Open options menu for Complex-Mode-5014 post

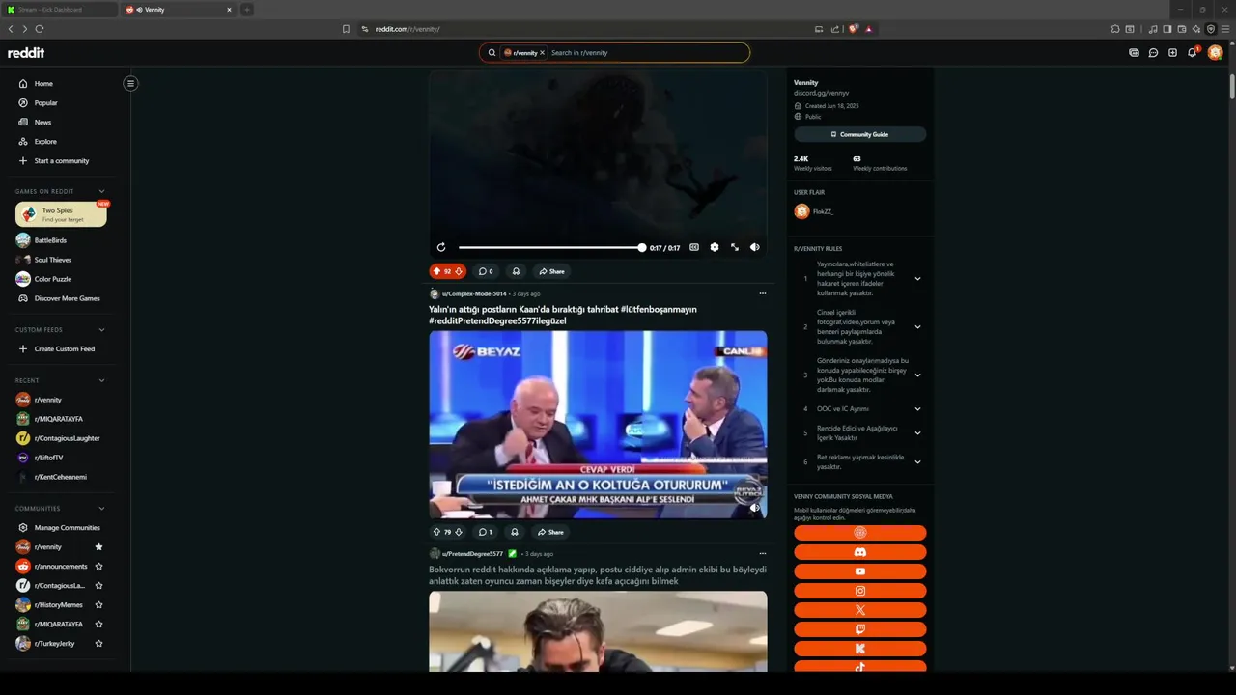[762, 293]
